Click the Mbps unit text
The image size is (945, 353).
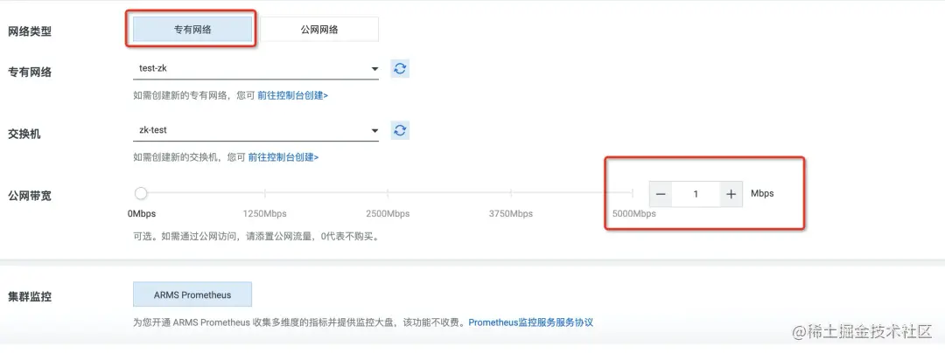click(762, 194)
